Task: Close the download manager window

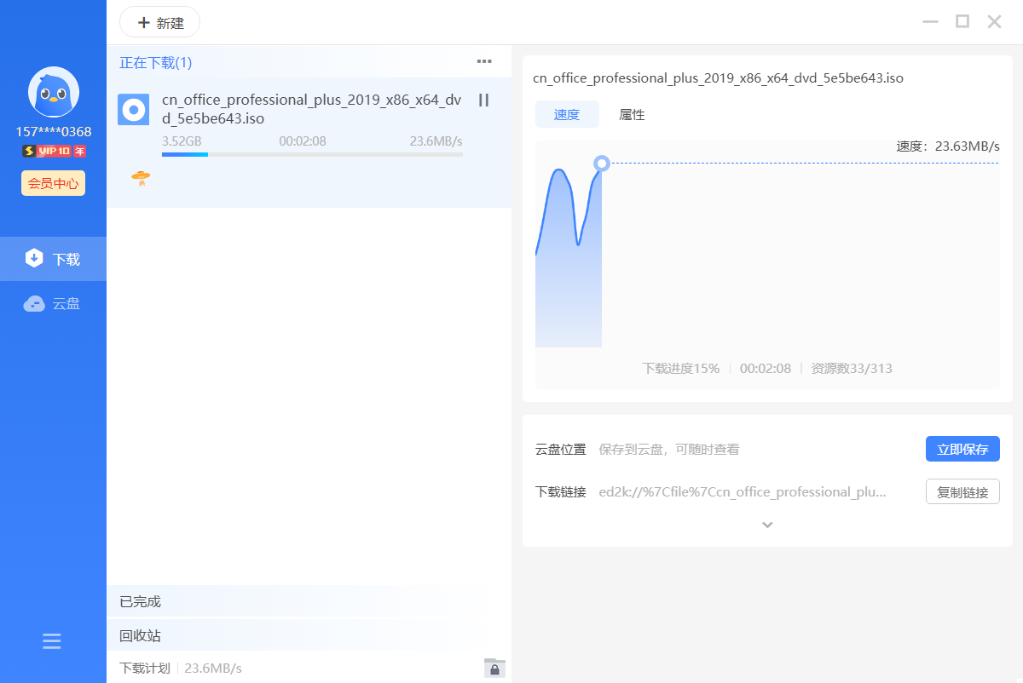Action: click(x=994, y=21)
